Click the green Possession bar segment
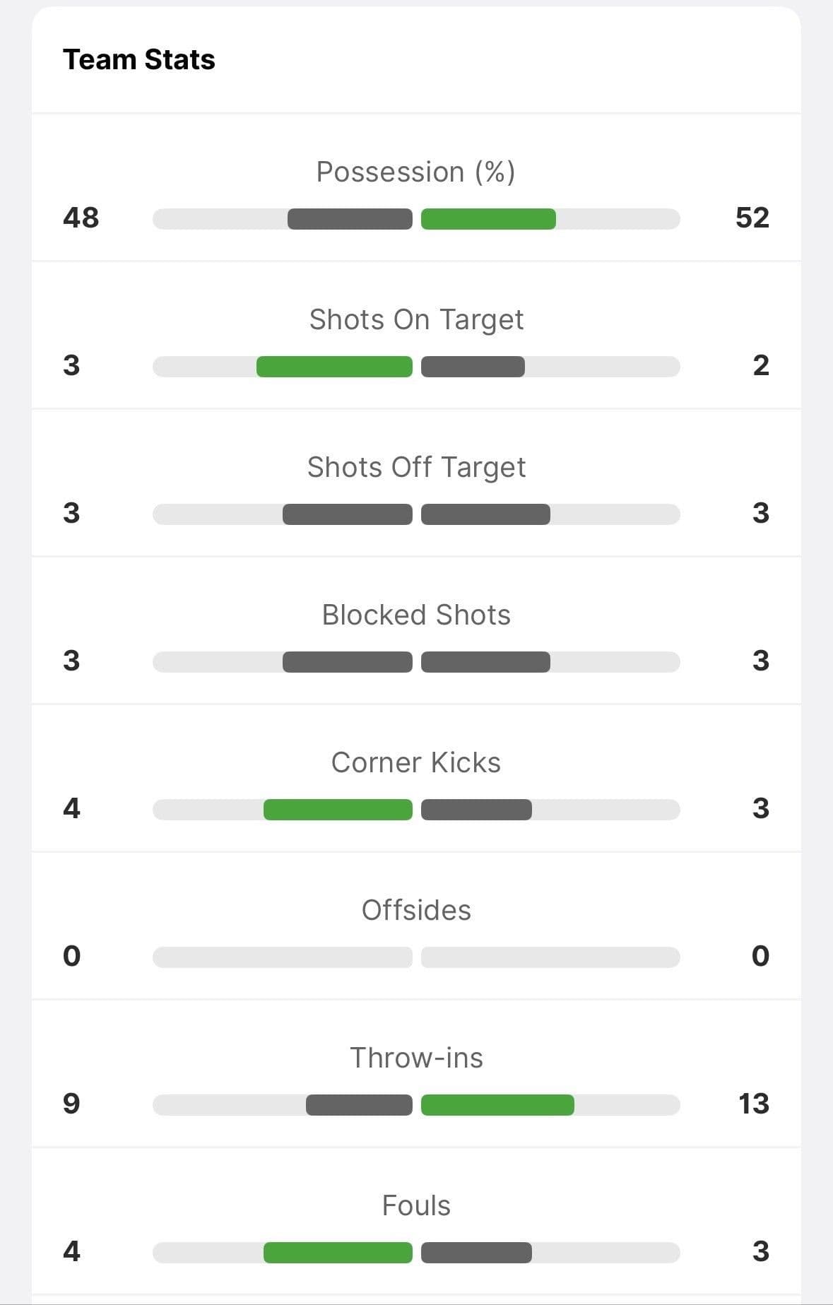This screenshot has height=1305, width=833. tap(488, 219)
